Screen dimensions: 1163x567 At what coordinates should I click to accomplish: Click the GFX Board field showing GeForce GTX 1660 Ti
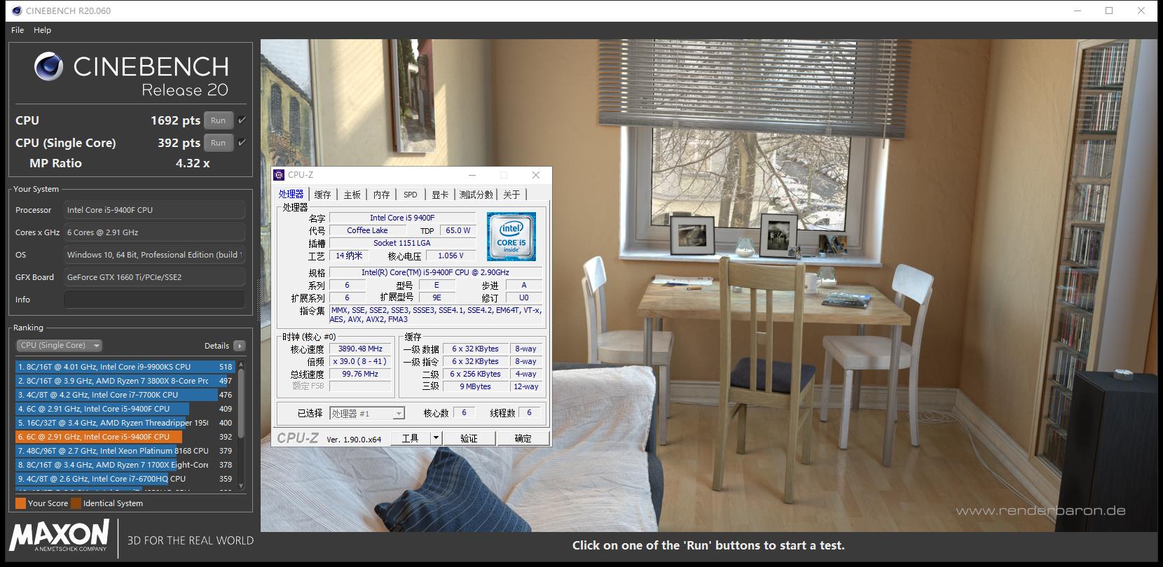click(154, 277)
